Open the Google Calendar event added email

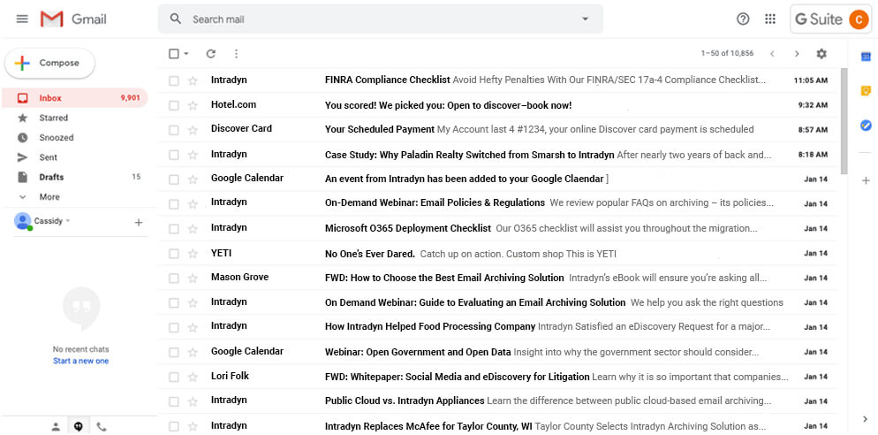pos(498,179)
